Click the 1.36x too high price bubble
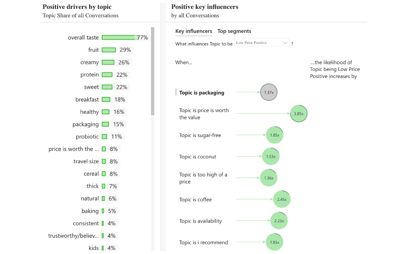The height and width of the screenshot is (254, 407). coord(269,178)
